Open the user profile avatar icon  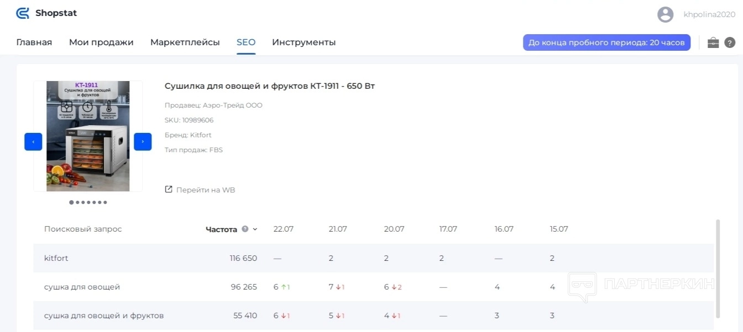(665, 15)
